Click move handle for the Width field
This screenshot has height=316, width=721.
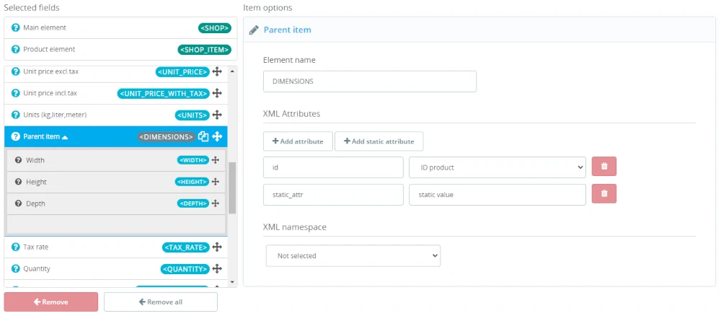[215, 160]
